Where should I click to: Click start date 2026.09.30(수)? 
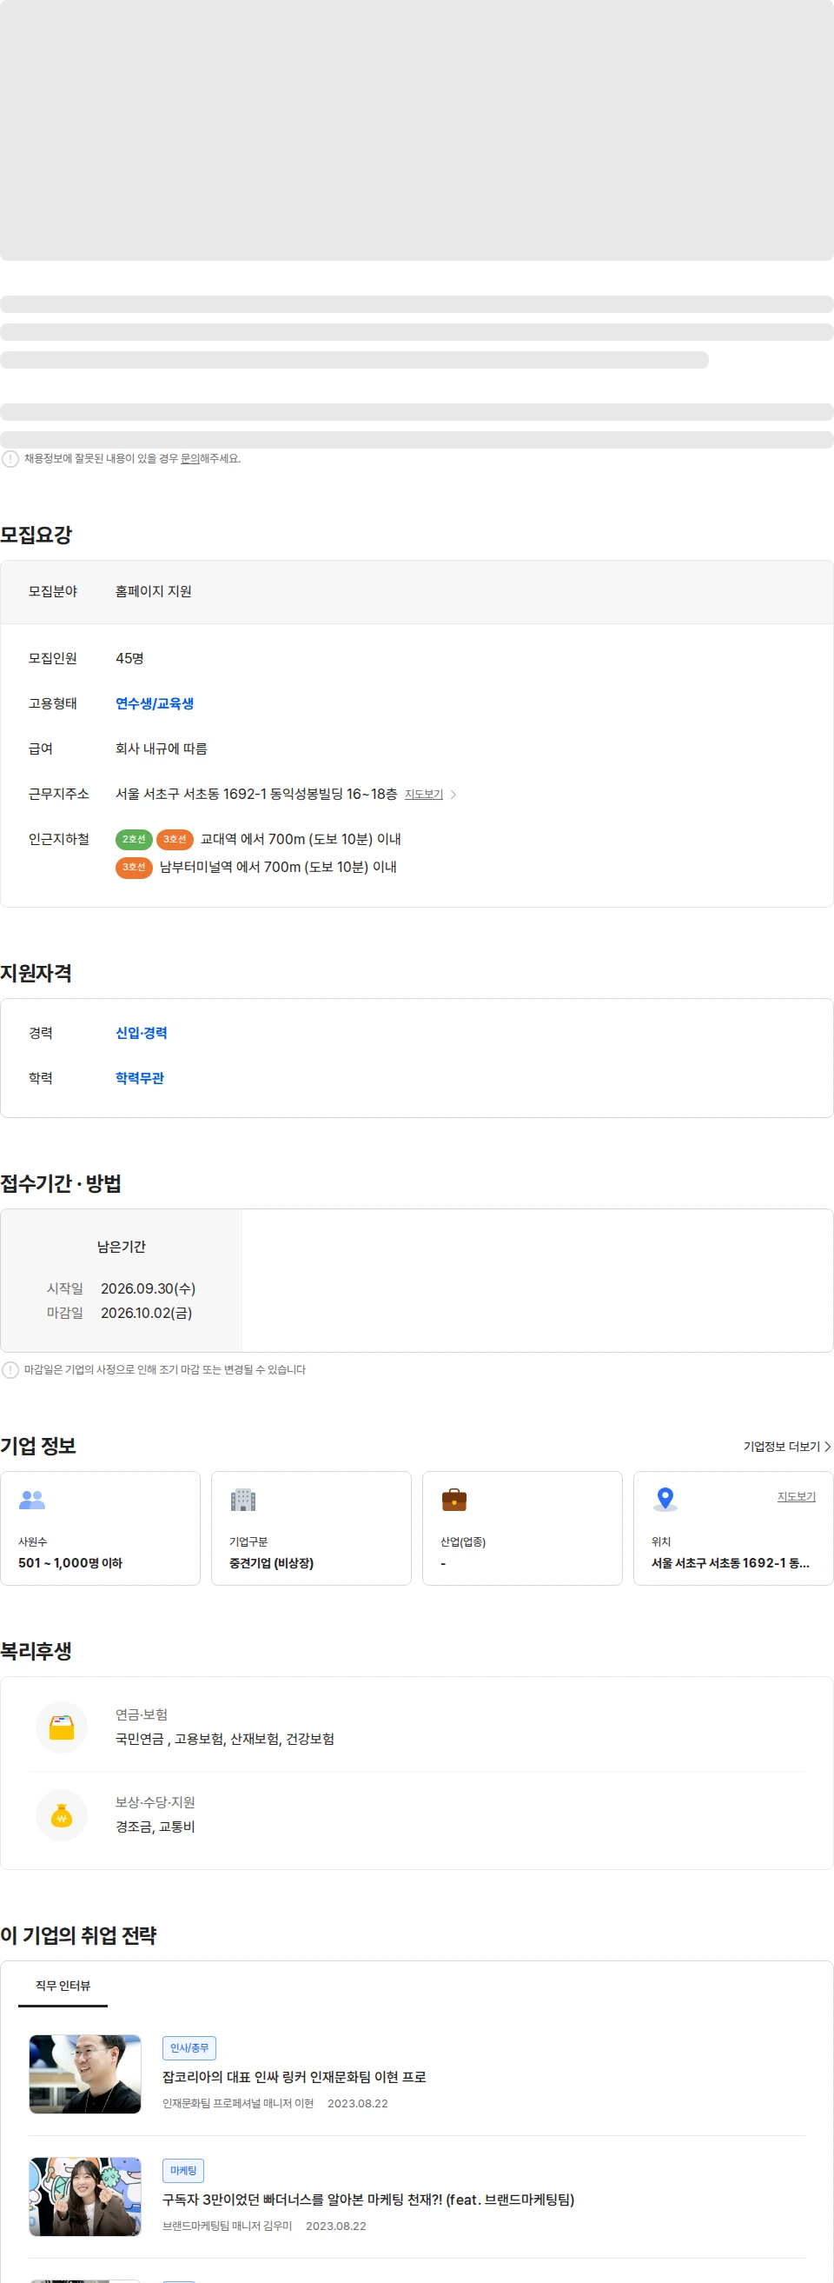[x=148, y=1288]
